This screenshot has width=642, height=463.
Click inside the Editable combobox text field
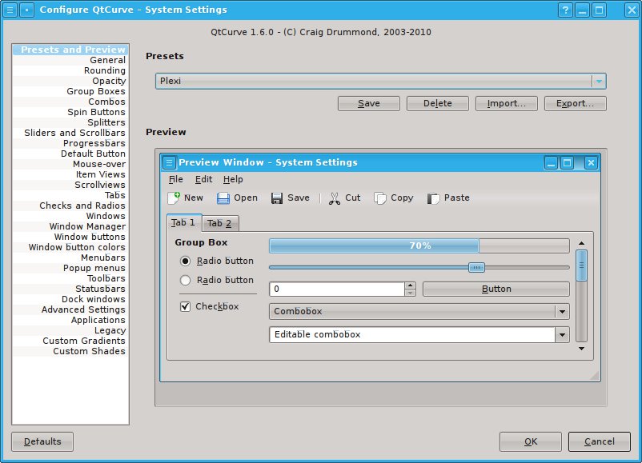tap(412, 335)
